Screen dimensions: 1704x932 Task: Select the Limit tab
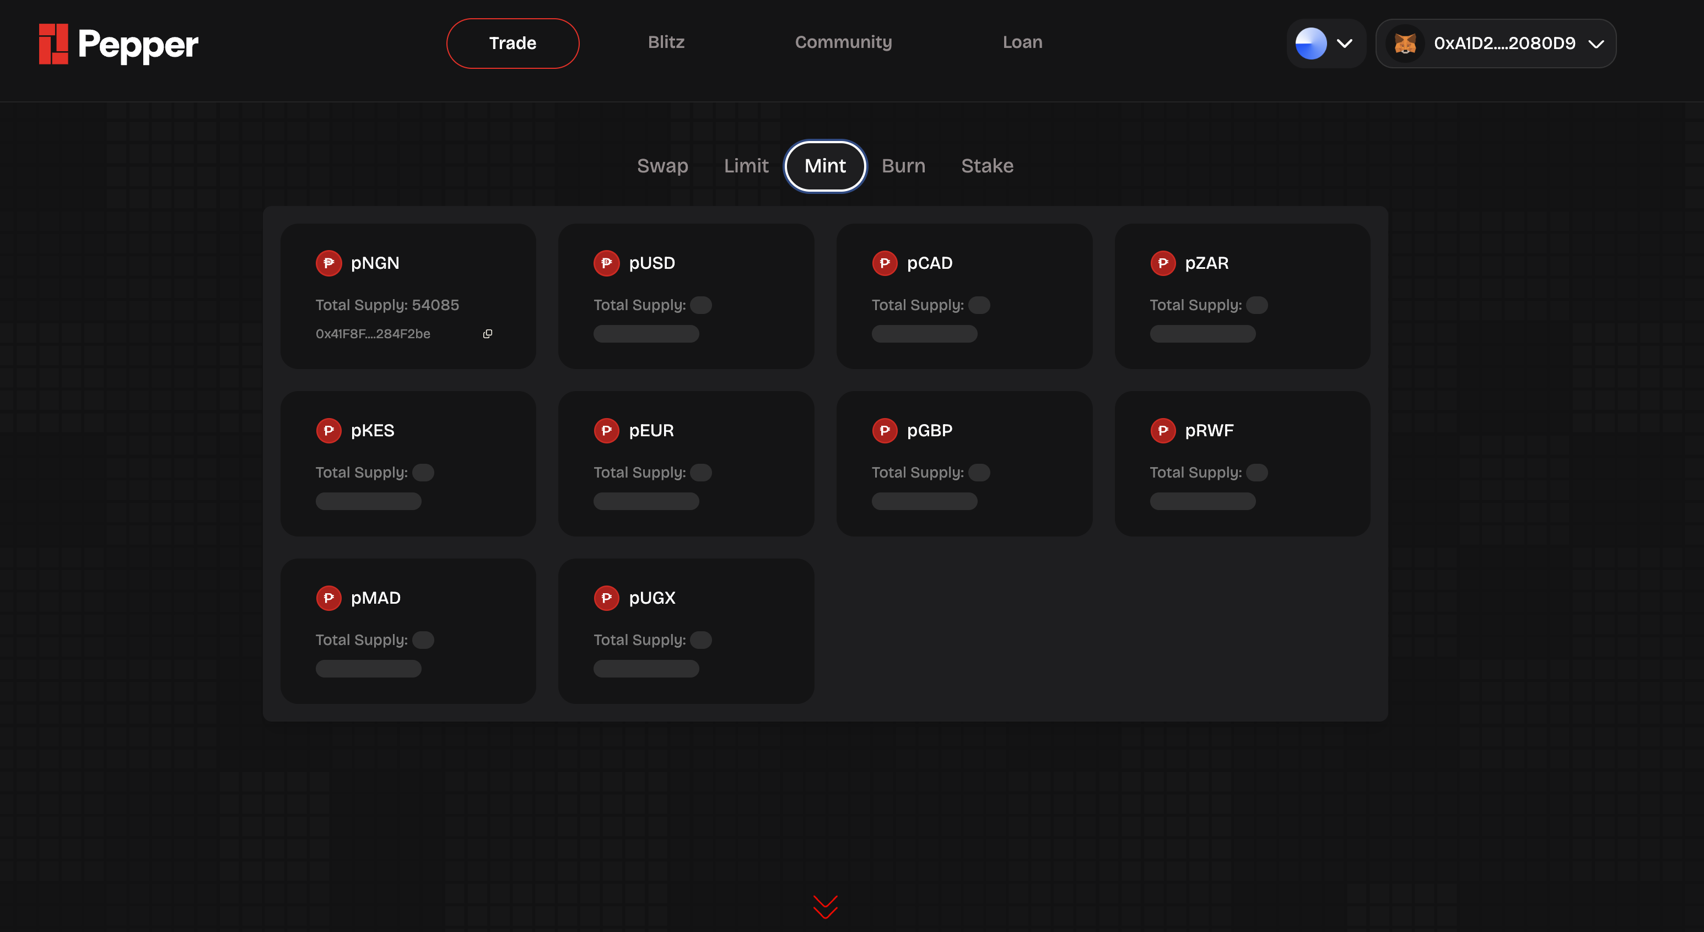pos(746,166)
